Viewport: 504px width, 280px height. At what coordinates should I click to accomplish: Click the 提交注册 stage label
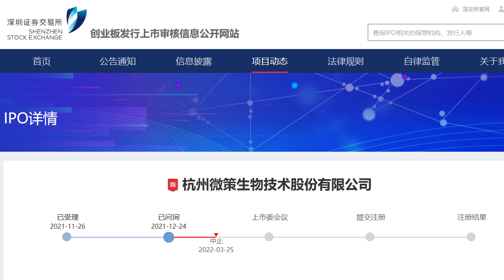(370, 217)
